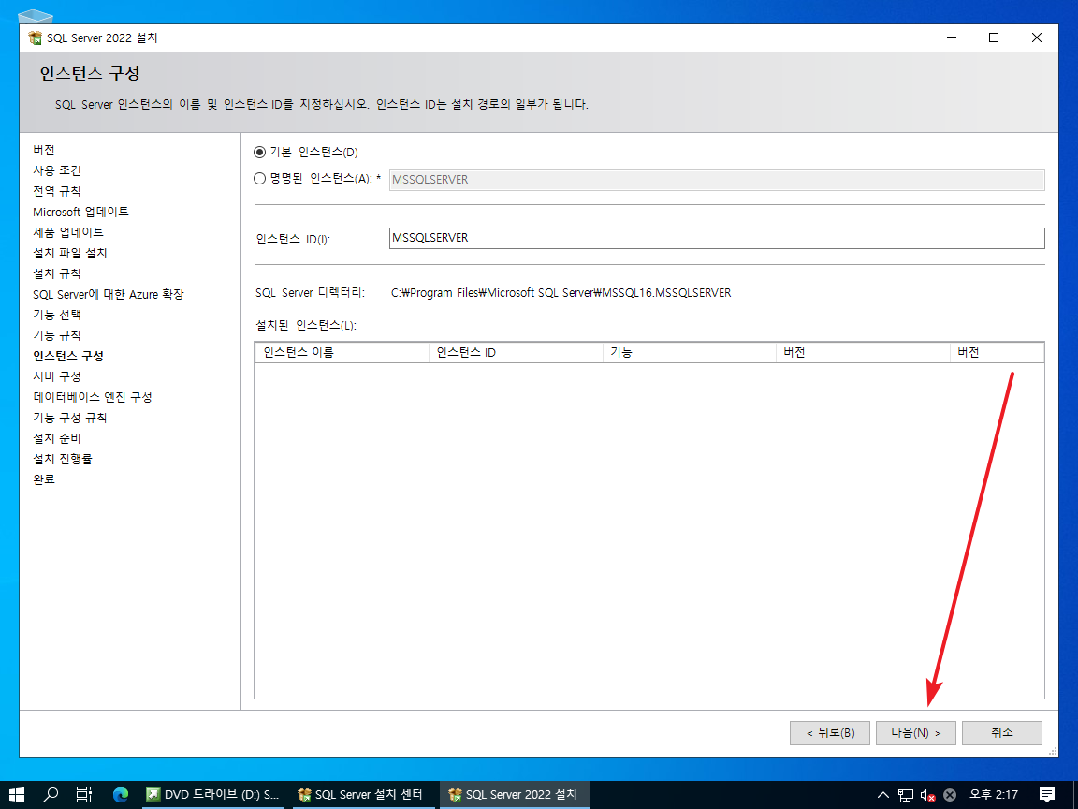Open the Windows Start menu

(17, 795)
